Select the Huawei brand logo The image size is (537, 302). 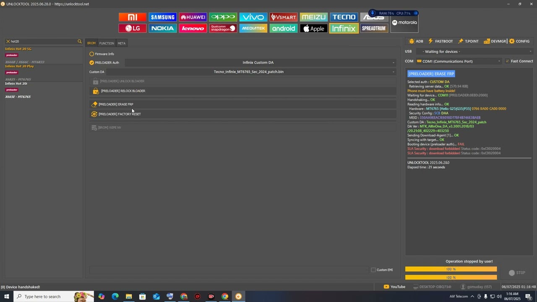point(193,17)
